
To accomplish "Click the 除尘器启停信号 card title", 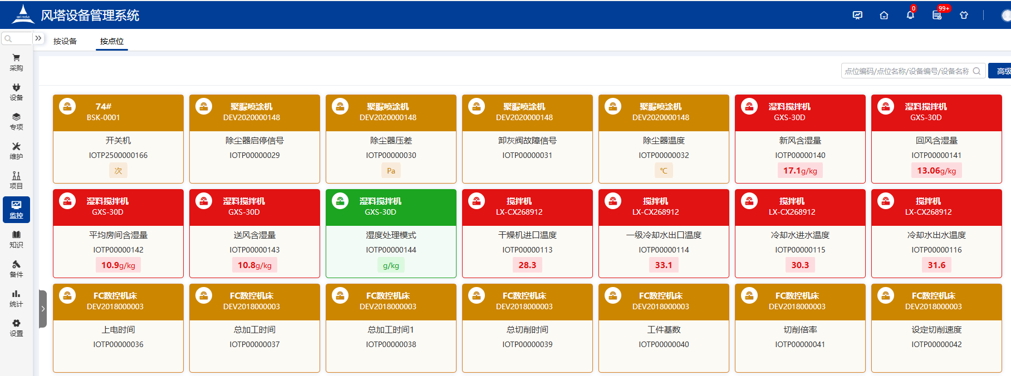I will (254, 141).
